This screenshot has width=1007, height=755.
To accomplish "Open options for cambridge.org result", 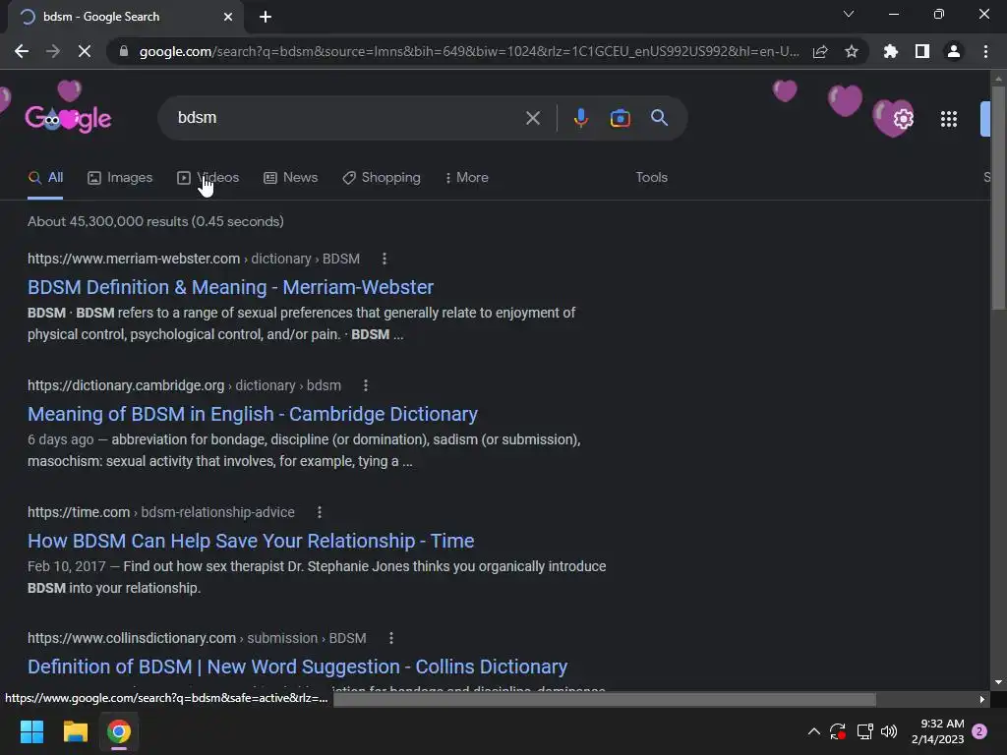I will pyautogui.click(x=366, y=385).
